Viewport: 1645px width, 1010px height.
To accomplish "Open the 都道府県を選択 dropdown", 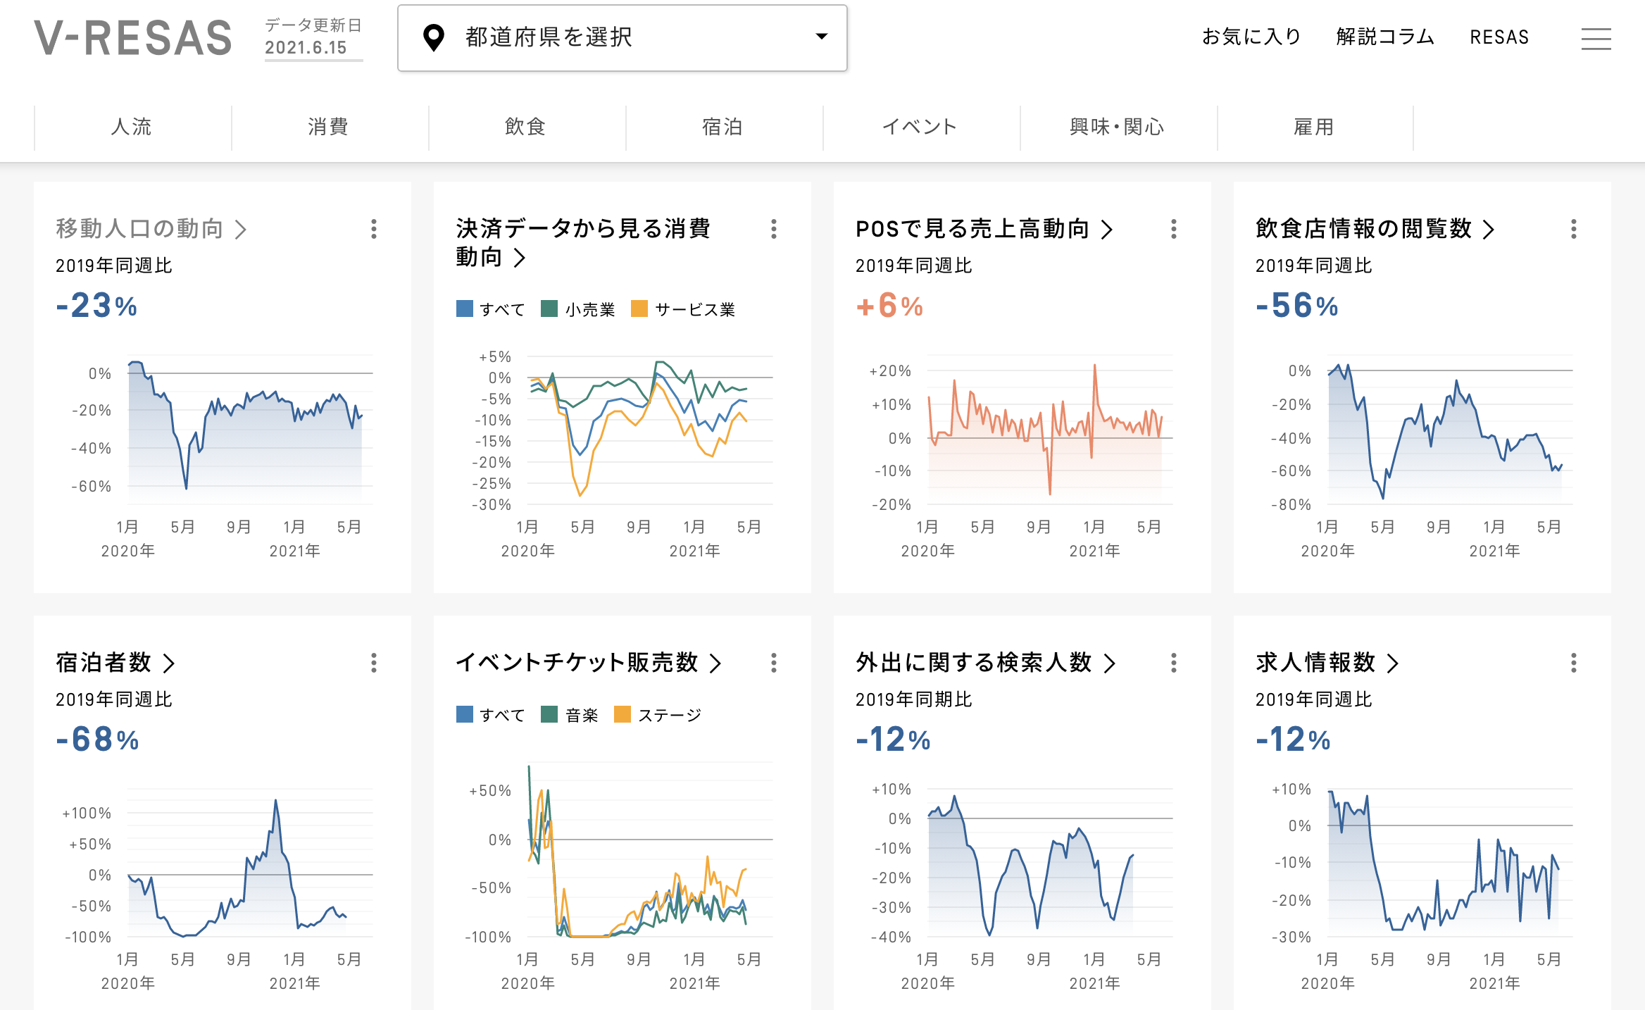I will 622,38.
